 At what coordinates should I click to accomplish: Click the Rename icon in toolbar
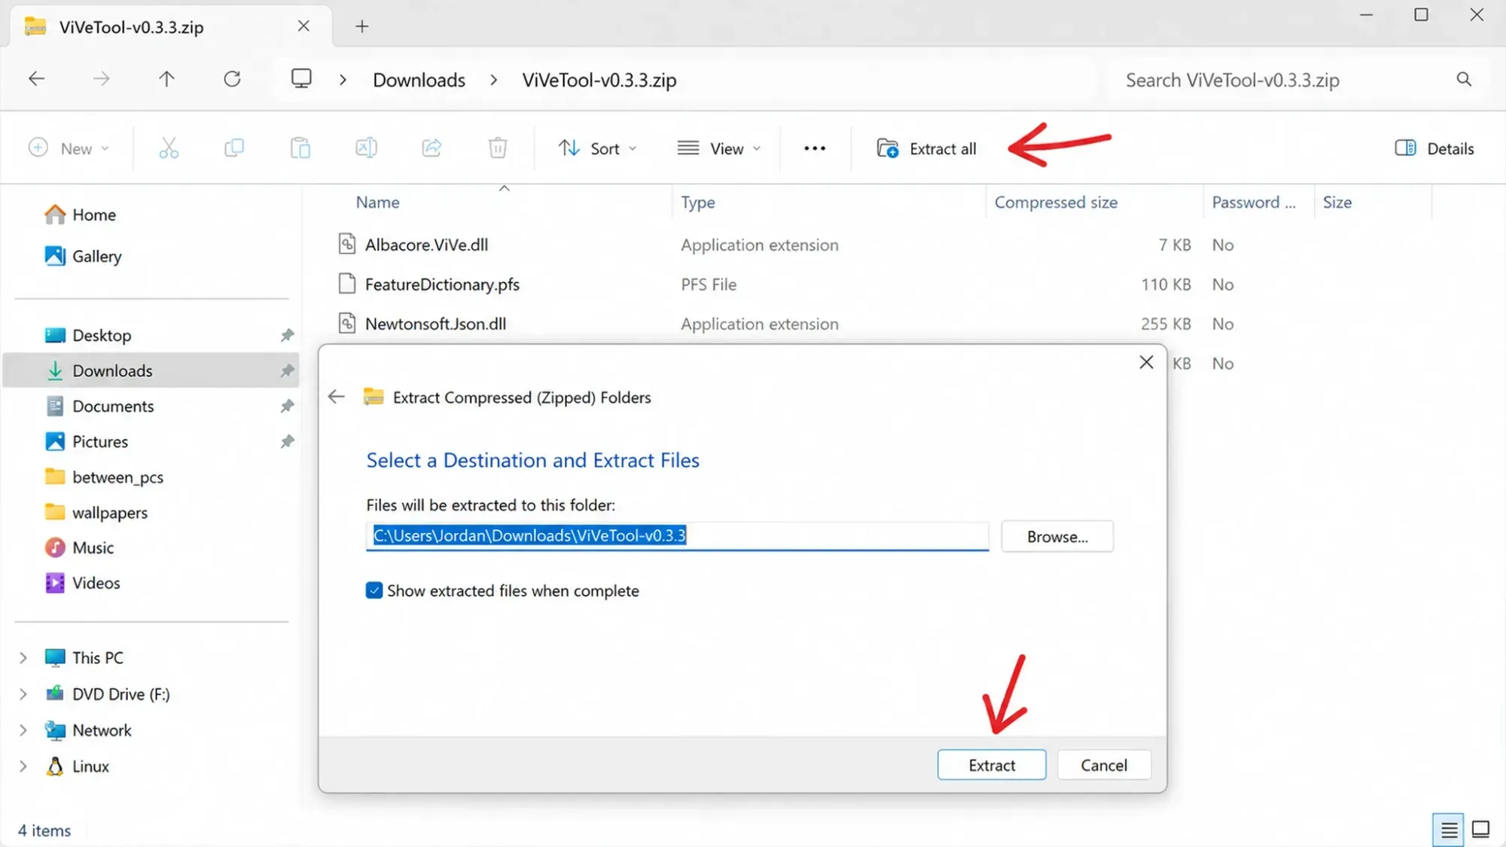click(x=366, y=148)
